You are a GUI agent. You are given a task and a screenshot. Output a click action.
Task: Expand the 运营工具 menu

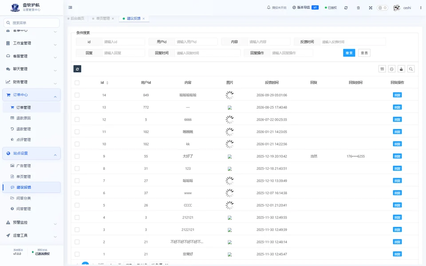(x=32, y=235)
